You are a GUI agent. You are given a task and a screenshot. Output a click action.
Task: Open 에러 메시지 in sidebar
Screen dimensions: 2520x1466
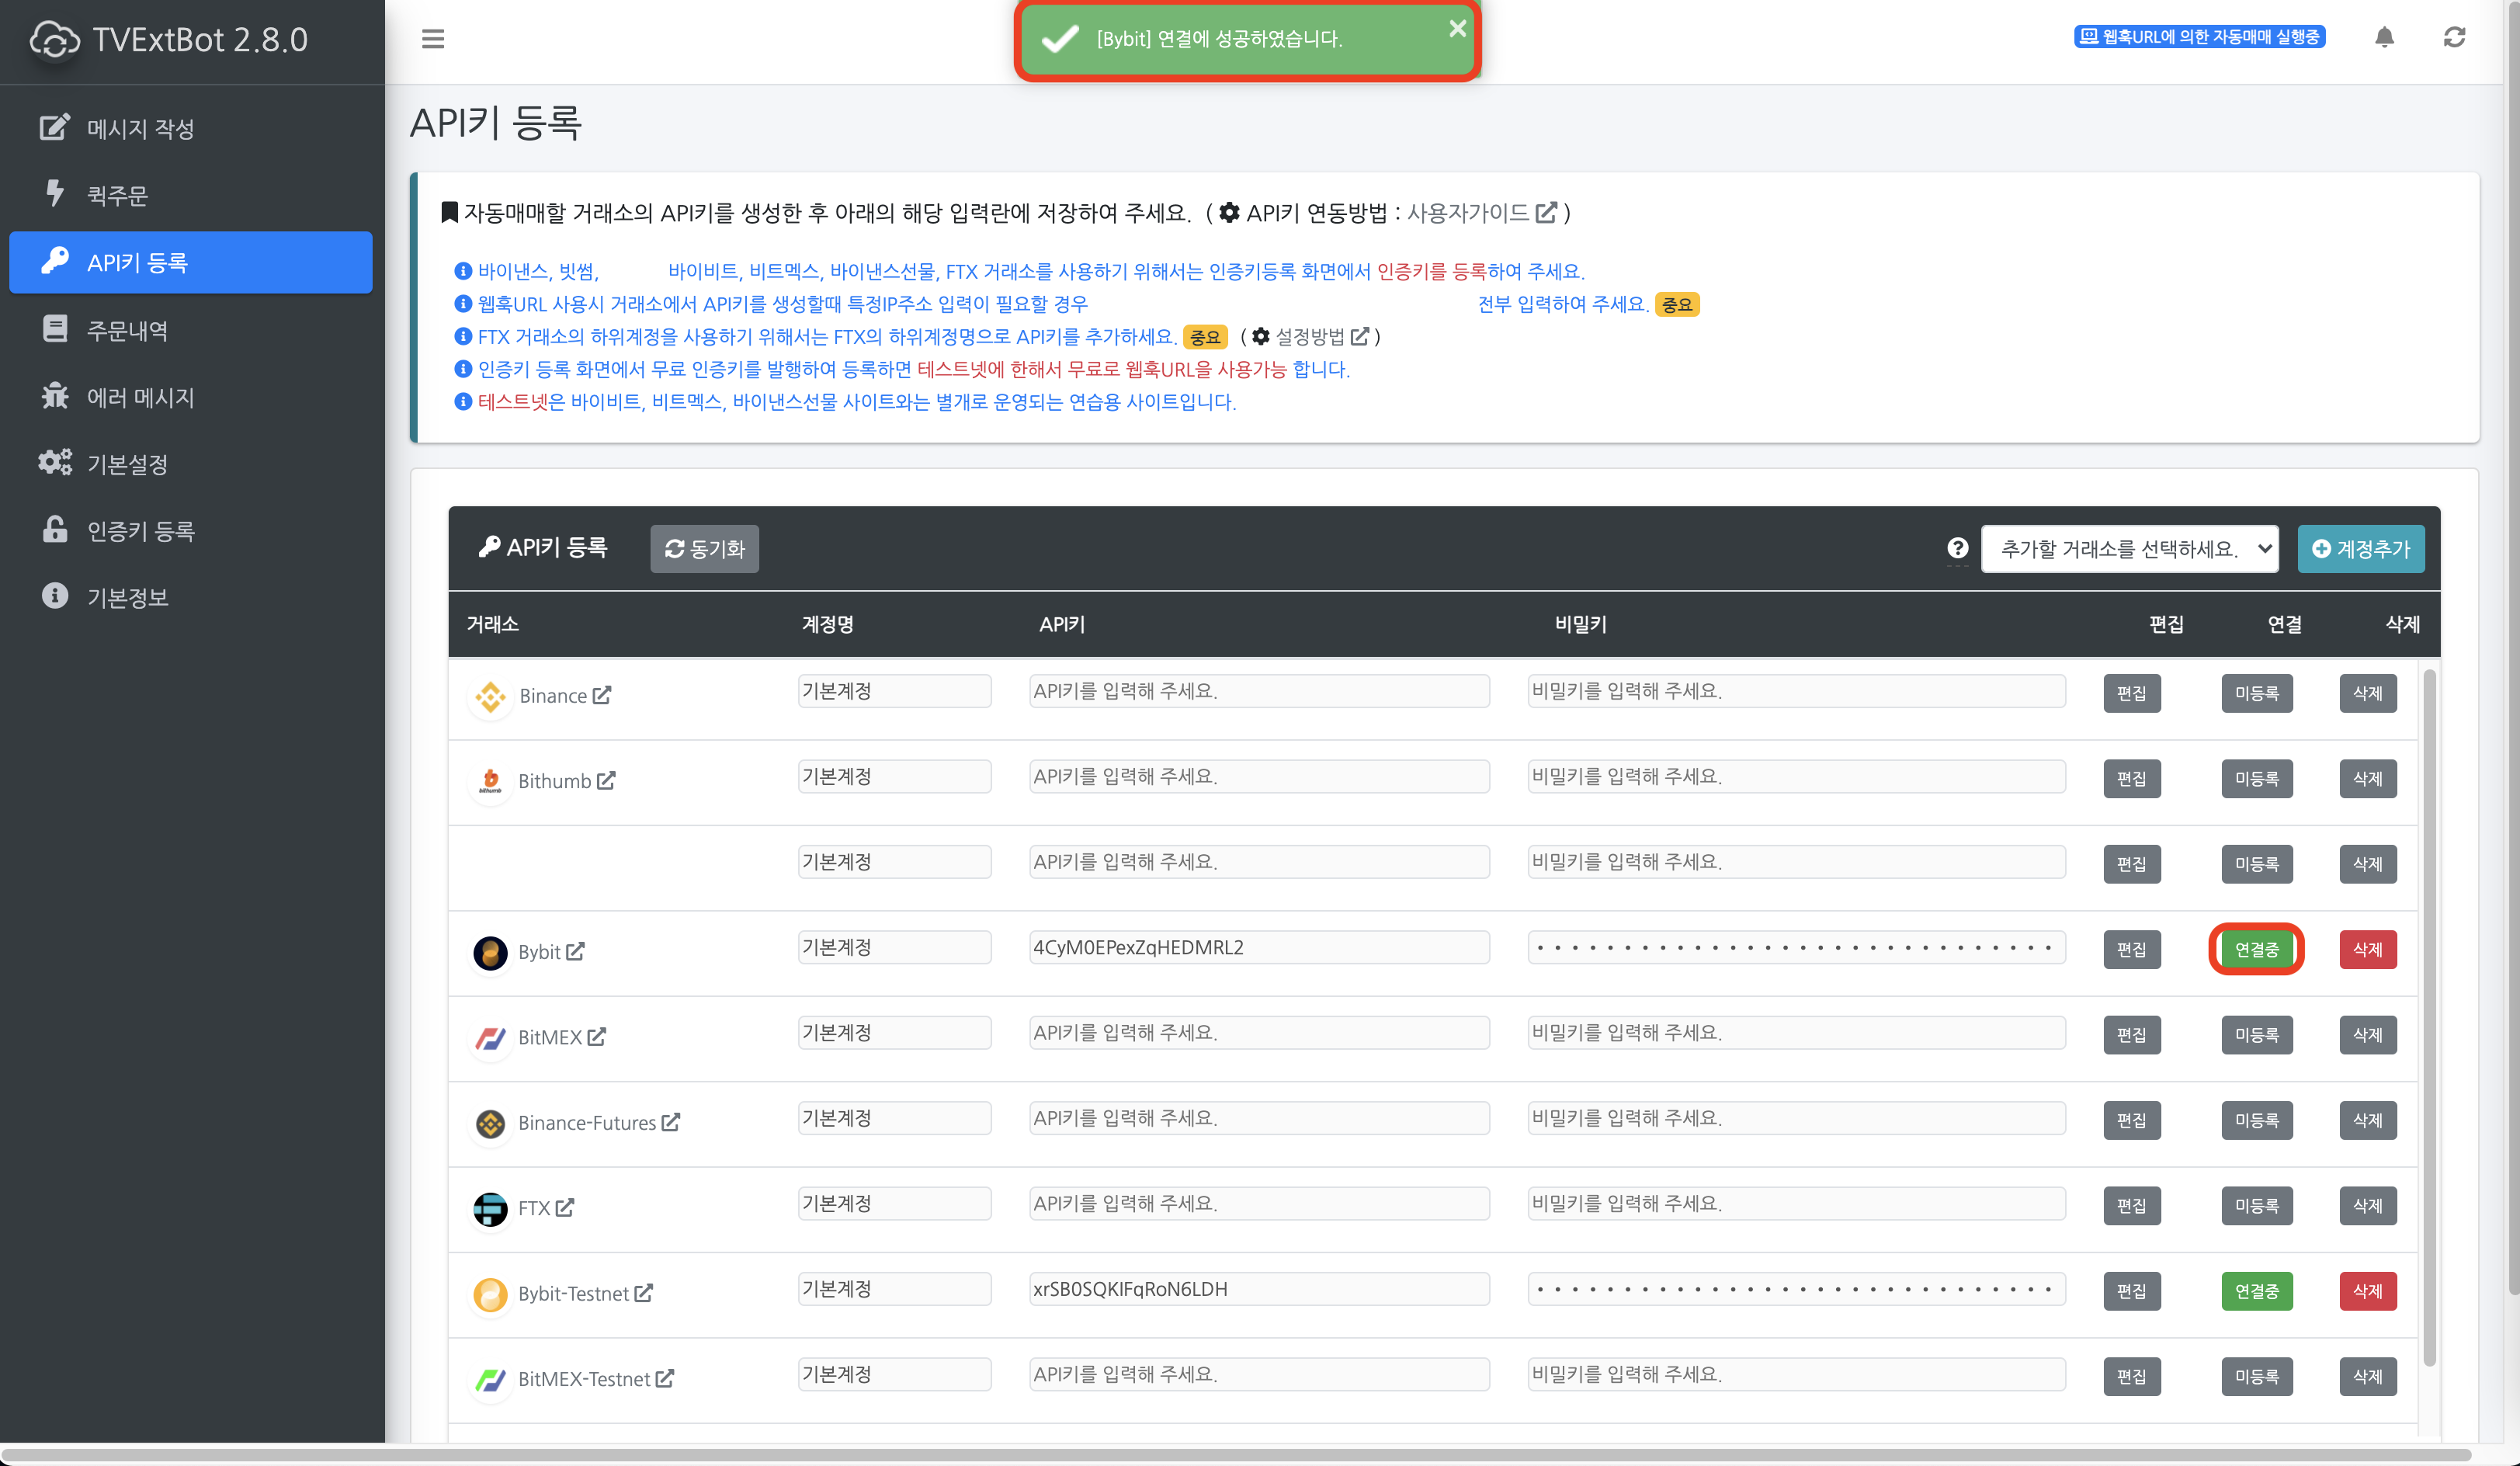point(190,396)
